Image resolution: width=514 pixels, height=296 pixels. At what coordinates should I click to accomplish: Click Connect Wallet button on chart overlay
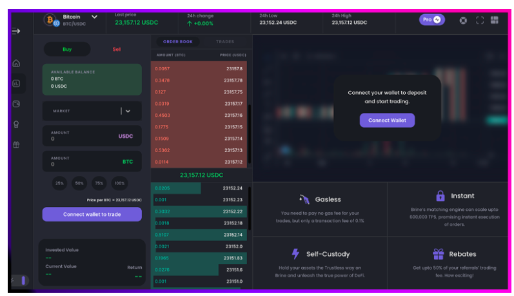(x=387, y=121)
